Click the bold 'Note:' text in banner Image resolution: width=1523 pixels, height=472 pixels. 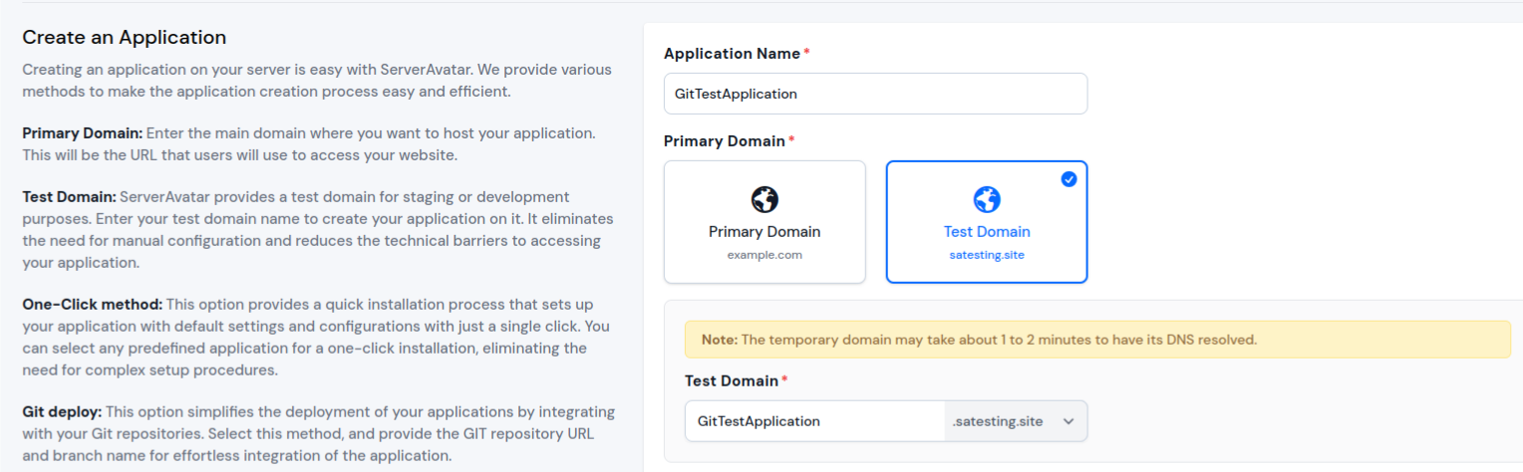(719, 340)
